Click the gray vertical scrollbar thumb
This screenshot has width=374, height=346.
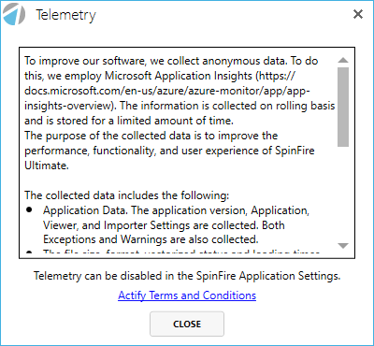tap(343, 107)
